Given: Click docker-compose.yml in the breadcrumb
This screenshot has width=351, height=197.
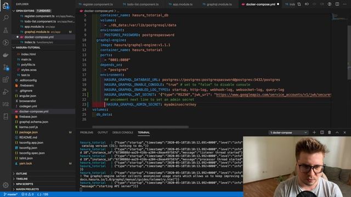Looking at the screenshot, I should click(99, 11).
